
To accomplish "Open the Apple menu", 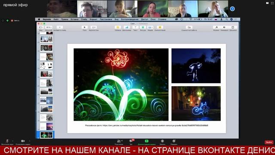I will point(39,19).
